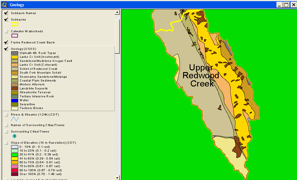Uncheck Frame Redwood Creek Basin layer

click(x=6, y=43)
